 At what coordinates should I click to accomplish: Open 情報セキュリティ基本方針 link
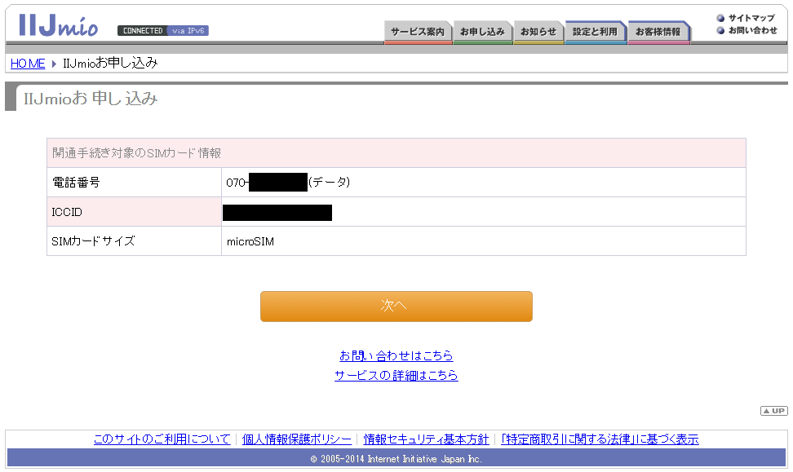tap(427, 439)
